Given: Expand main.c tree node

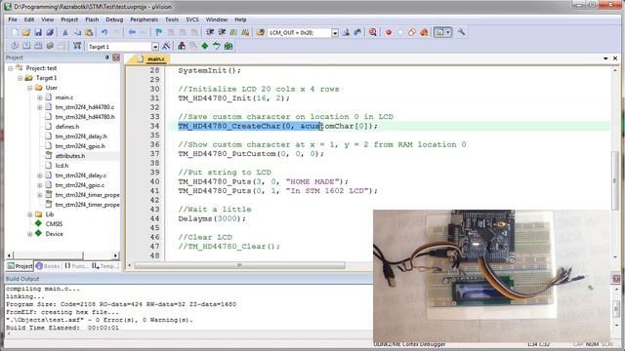Looking at the screenshot, I should pos(39,97).
